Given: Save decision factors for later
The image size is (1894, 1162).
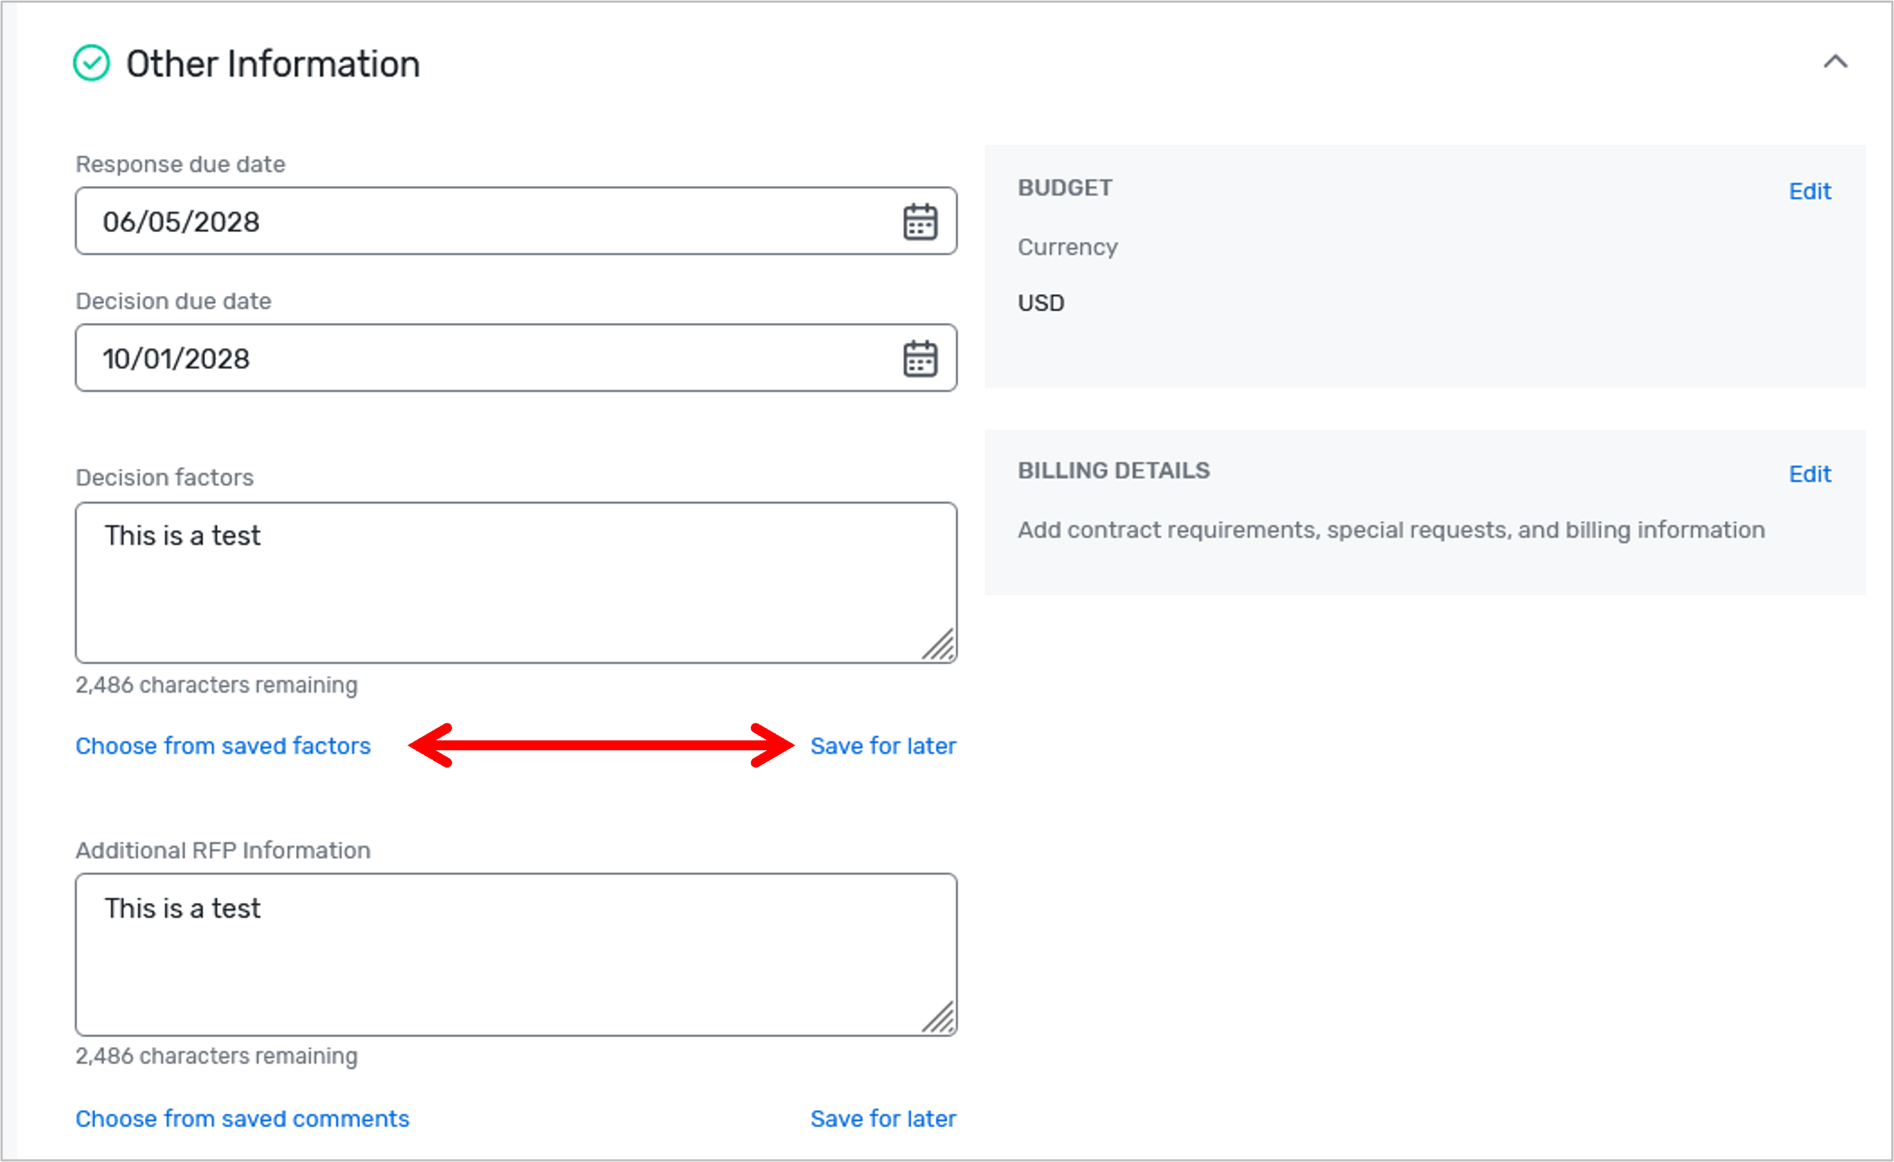Looking at the screenshot, I should 882,746.
